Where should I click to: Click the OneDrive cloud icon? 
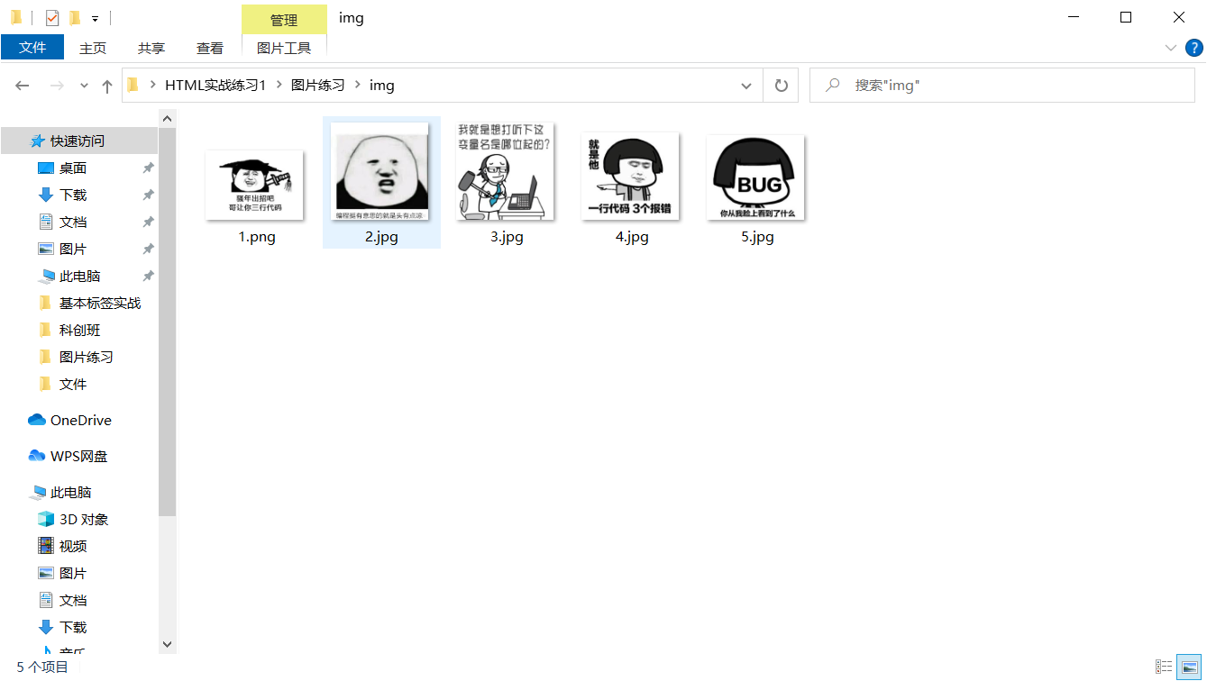(37, 420)
